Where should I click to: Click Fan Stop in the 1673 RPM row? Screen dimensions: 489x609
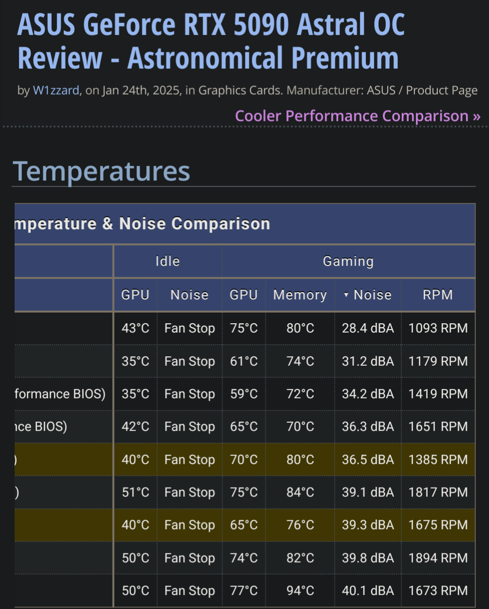point(189,591)
